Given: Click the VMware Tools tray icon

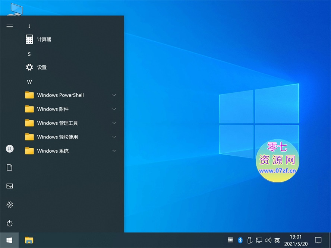Looking at the screenshot, I should 231,240.
